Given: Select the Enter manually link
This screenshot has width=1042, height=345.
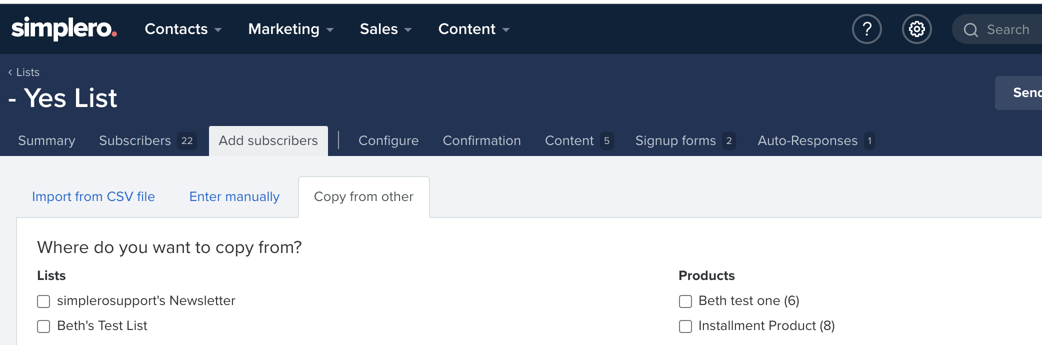Looking at the screenshot, I should tap(234, 197).
